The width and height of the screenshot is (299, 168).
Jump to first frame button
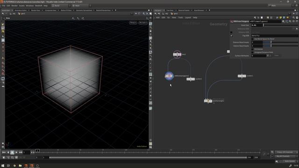pos(4,153)
